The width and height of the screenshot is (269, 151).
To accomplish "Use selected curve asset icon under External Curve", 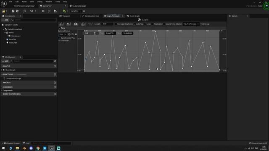I will (x=69, y=34).
